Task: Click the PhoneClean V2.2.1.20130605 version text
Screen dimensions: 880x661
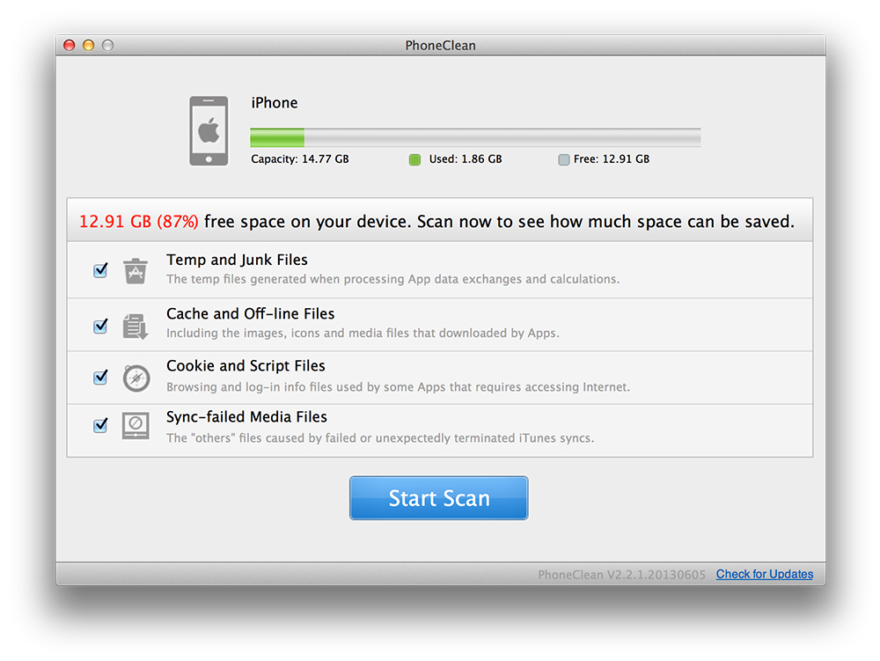Action: pos(621,575)
